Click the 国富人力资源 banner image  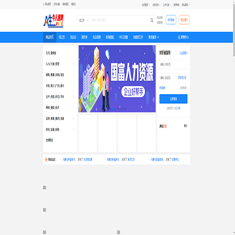[x=117, y=79]
